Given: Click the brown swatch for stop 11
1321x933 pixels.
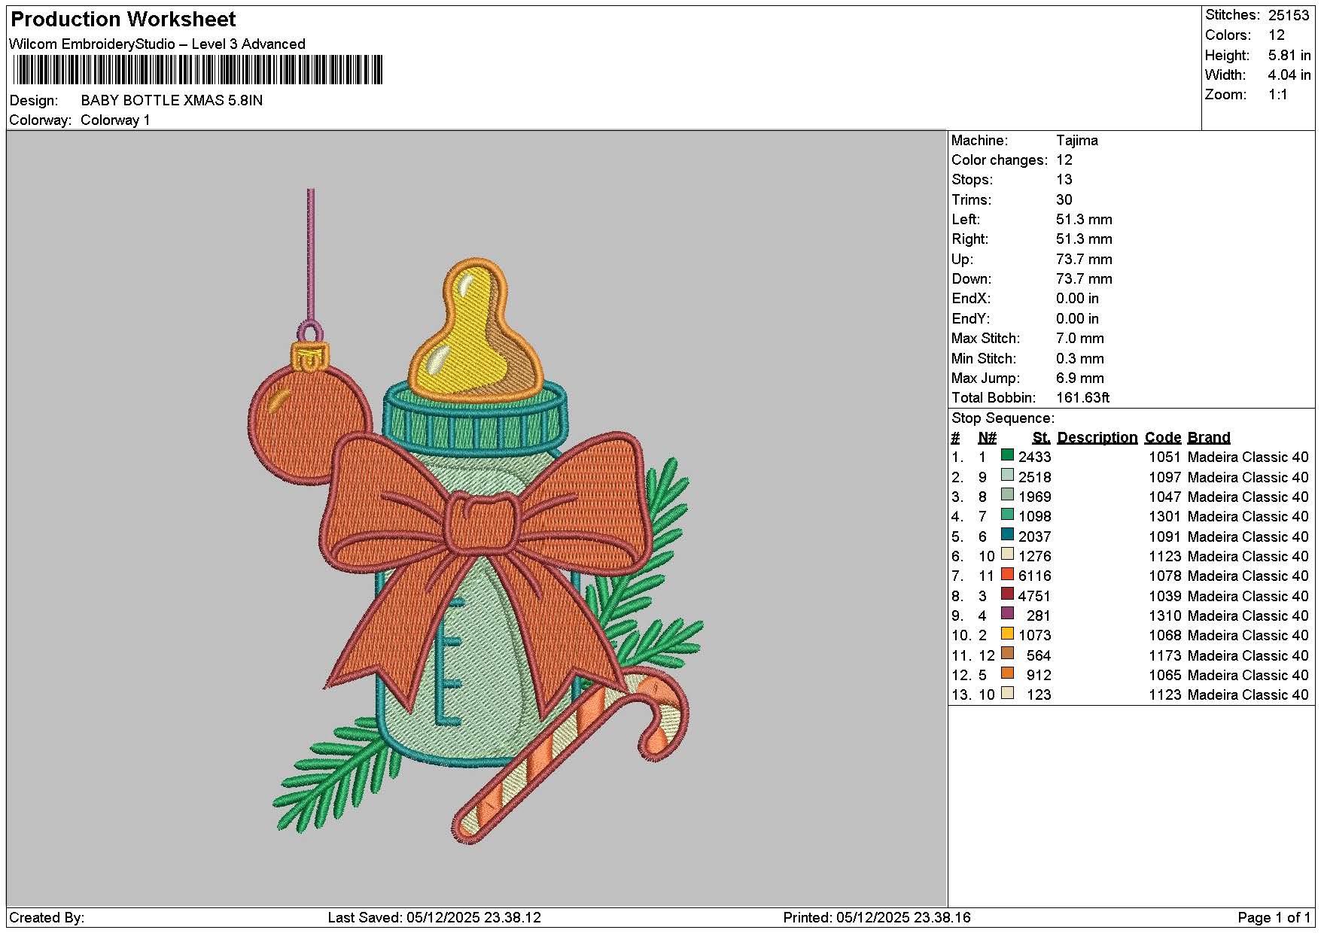Looking at the screenshot, I should coord(1007,654).
